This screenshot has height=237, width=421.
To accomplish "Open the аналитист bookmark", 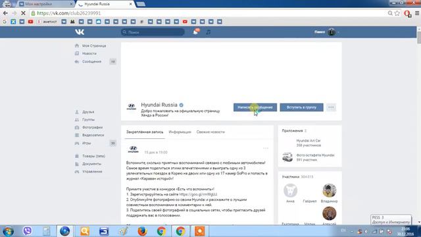I will point(47,22).
